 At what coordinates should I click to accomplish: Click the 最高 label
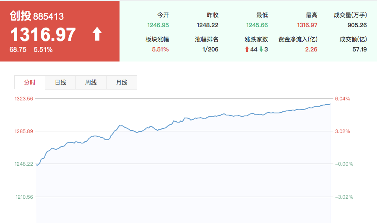312,15
